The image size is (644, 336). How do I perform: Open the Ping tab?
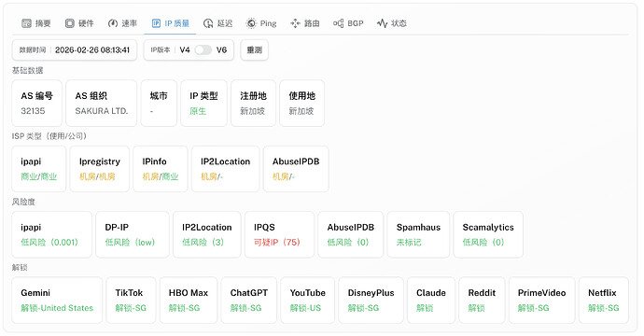pos(261,23)
